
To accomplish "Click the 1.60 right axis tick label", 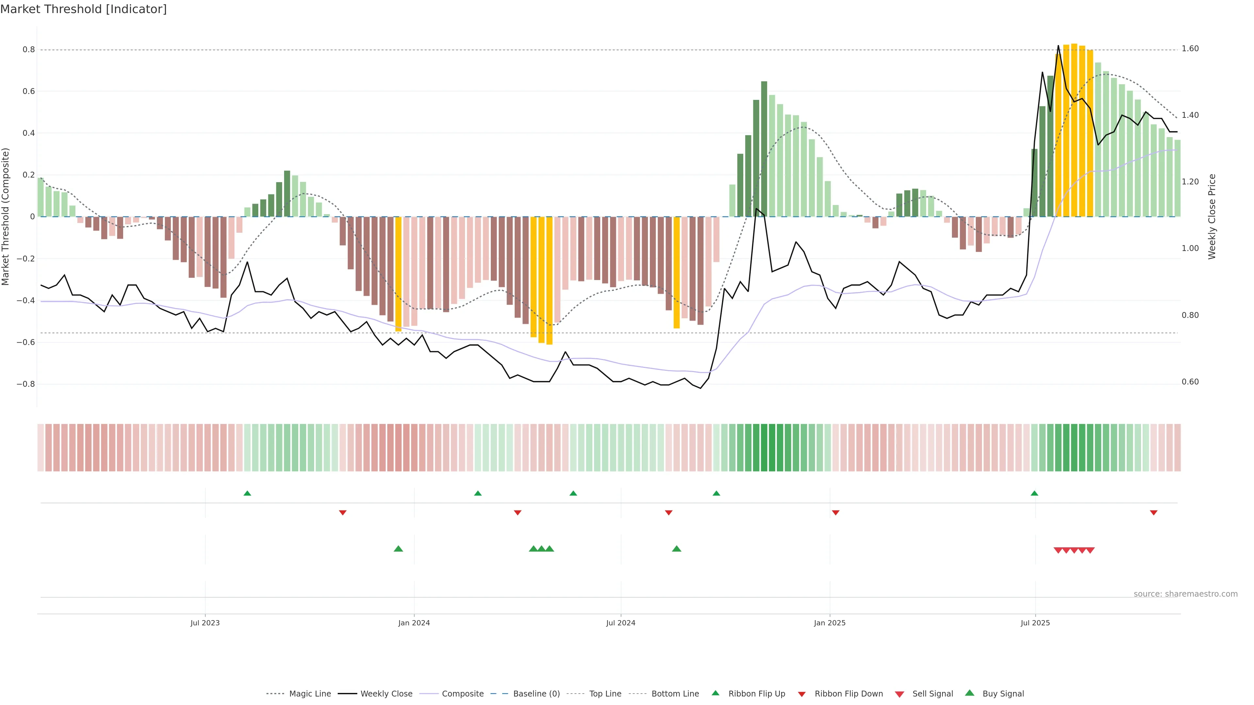I will pos(1190,49).
